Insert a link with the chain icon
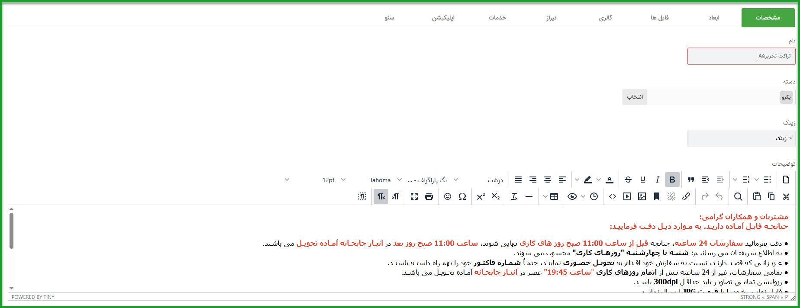Screen dimensions: 800x308 [686, 196]
